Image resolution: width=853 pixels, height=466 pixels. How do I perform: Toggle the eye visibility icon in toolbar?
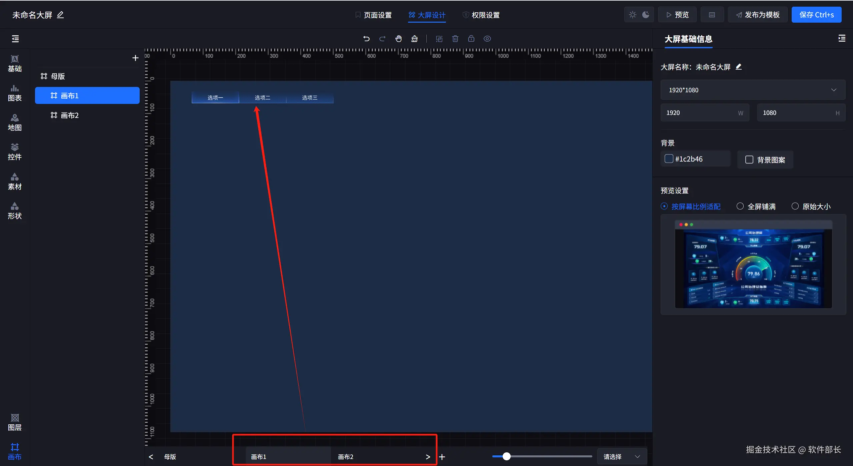(487, 39)
